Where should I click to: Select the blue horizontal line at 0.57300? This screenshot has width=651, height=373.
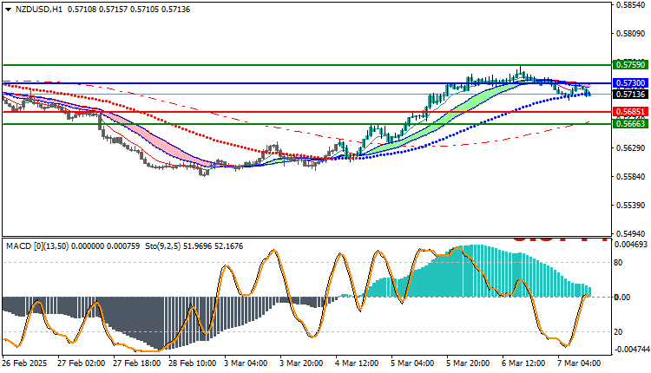(x=307, y=83)
